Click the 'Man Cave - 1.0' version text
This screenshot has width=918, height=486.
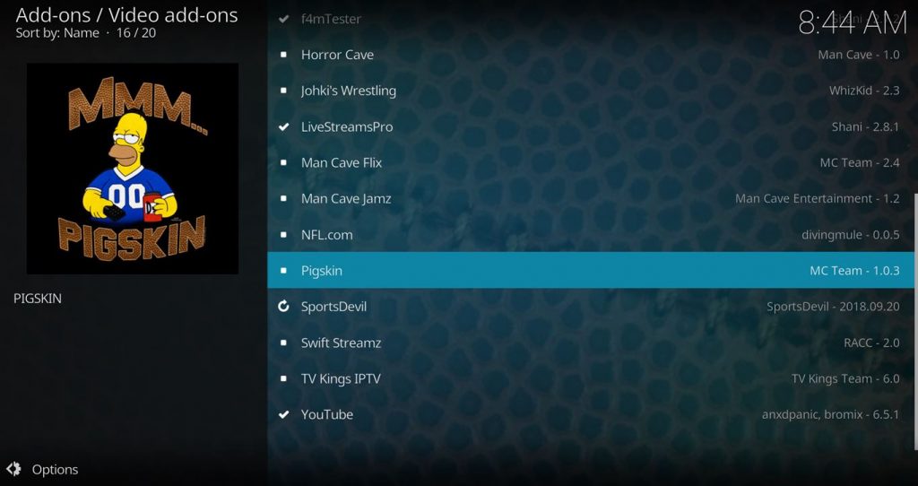pyautogui.click(x=859, y=55)
